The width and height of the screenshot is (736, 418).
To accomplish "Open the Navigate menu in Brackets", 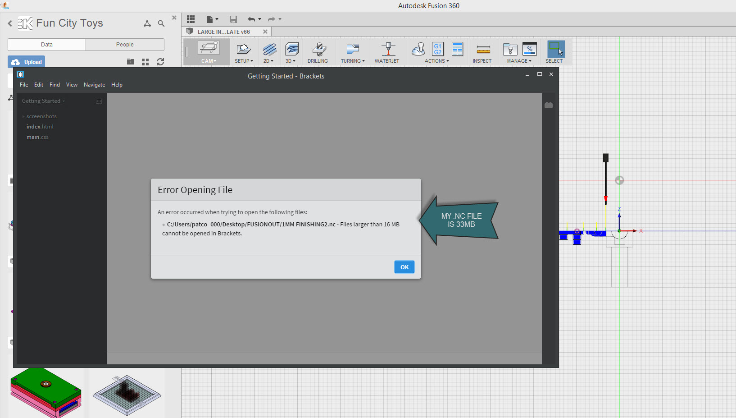I will (94, 85).
